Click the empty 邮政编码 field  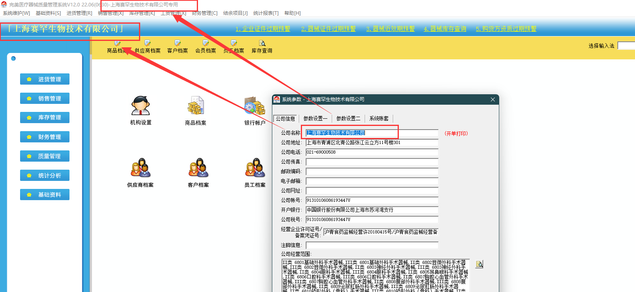(x=372, y=171)
